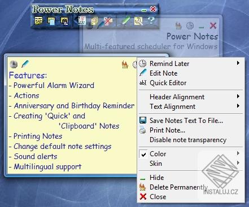Viewport: 249px width, 207px height.
Task: Click Multi-featured scheduler for Windows text
Action: tap(151, 46)
